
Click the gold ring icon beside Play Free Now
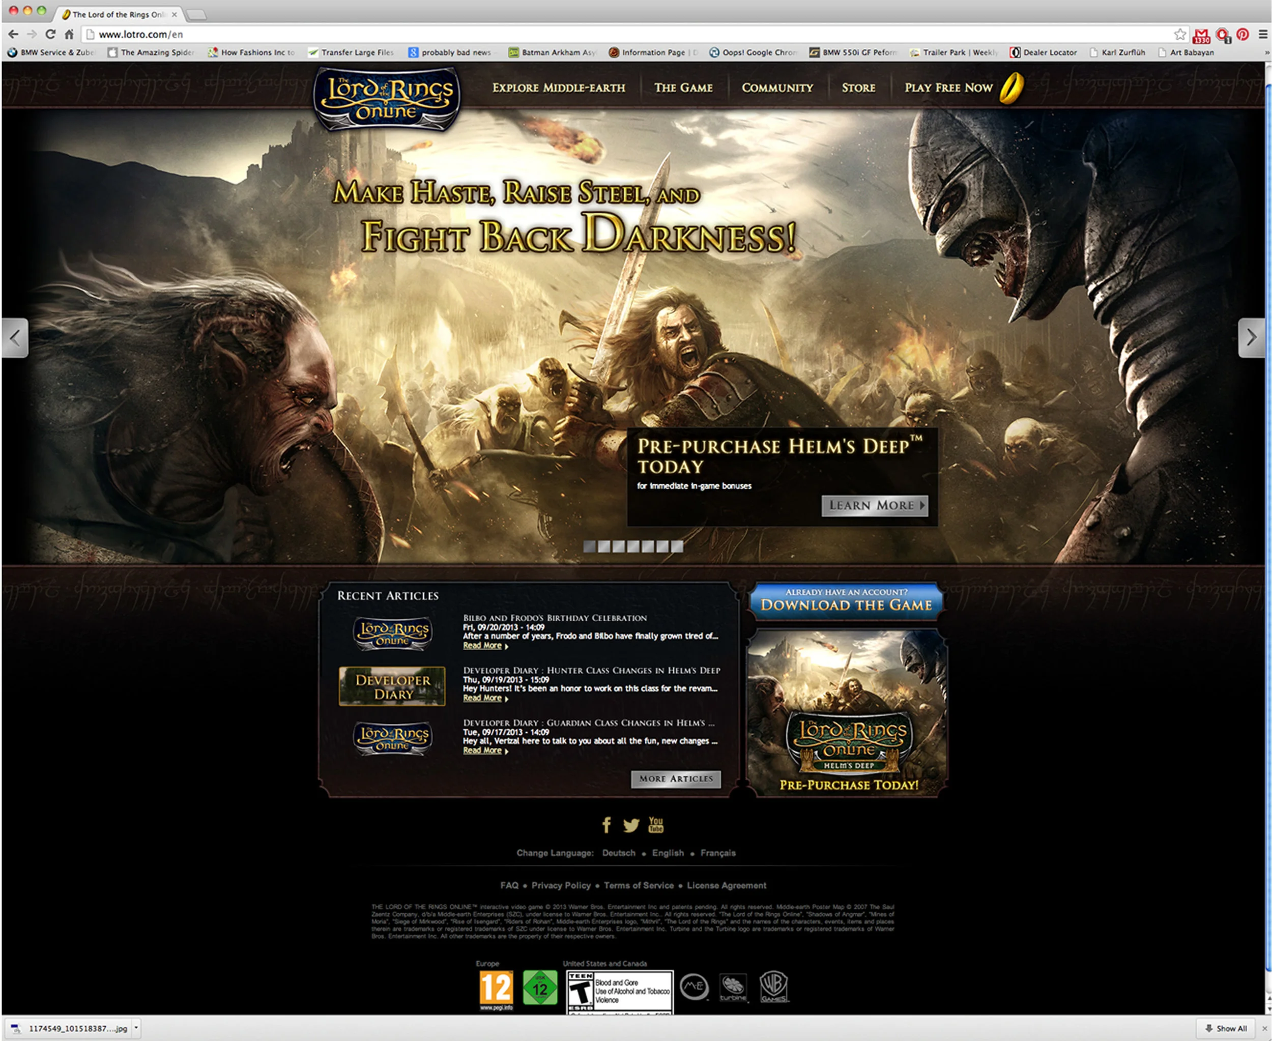pos(1011,88)
